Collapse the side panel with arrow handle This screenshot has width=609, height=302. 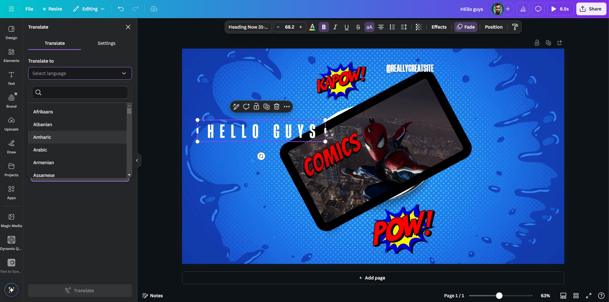(137, 160)
